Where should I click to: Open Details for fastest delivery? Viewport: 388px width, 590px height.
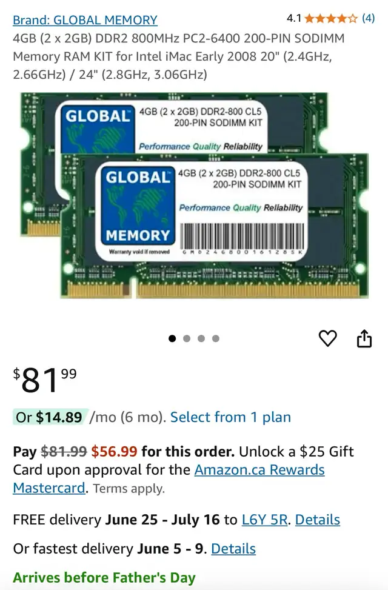pos(233,549)
